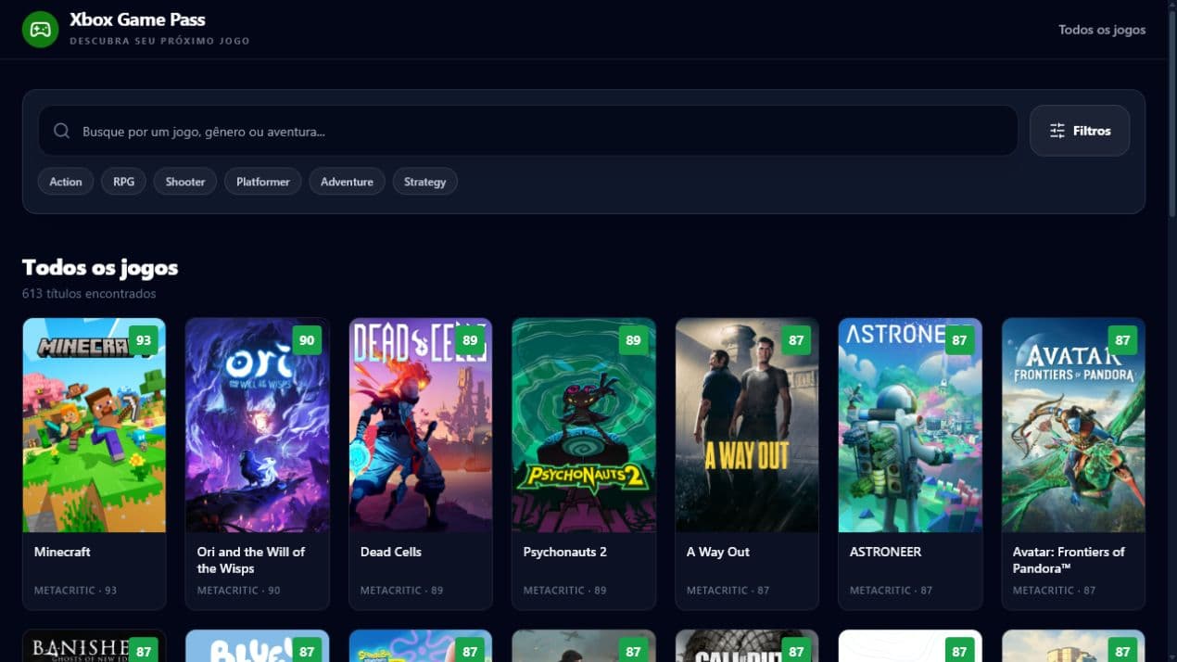Click the 90 score badge on Ori
The width and height of the screenshot is (1177, 662).
pos(307,340)
